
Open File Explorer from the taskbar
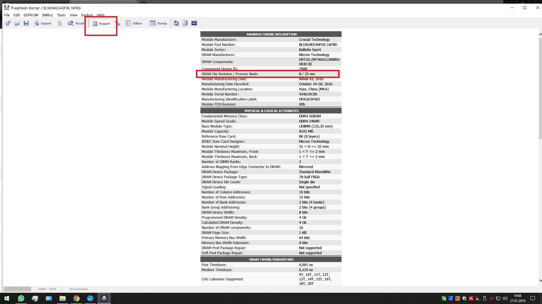click(62, 298)
